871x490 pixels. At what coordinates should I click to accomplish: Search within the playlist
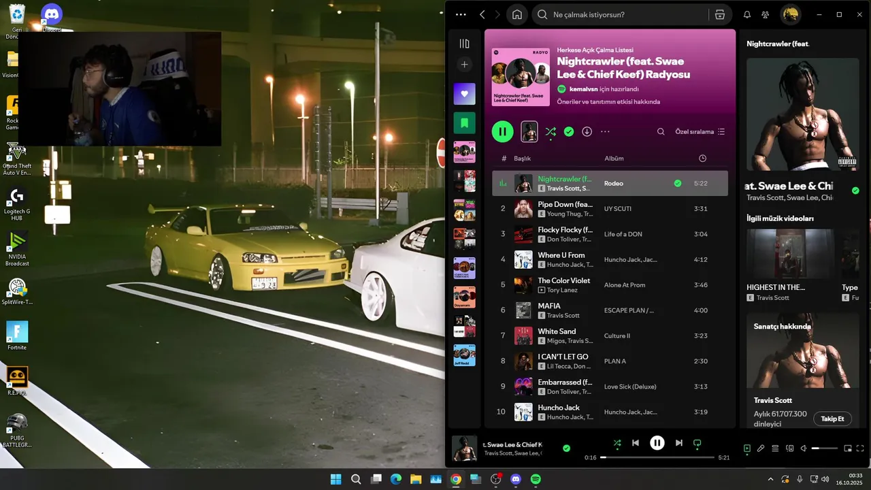coord(661,131)
